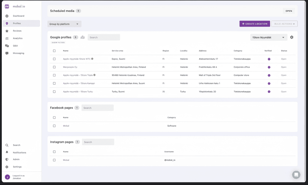Screen dimensions: 308x185
Task: Click the @mobal_io username
Action: coord(170,160)
